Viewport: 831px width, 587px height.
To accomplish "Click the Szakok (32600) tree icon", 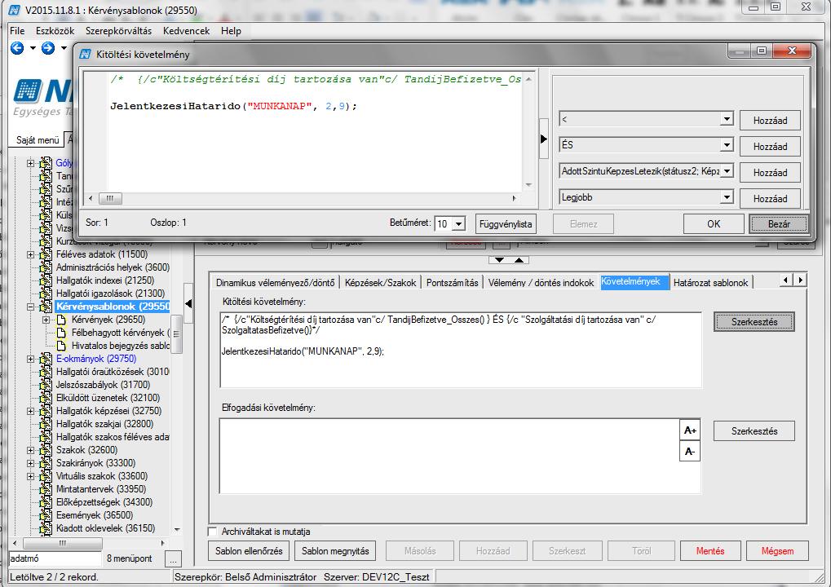I will 46,450.
